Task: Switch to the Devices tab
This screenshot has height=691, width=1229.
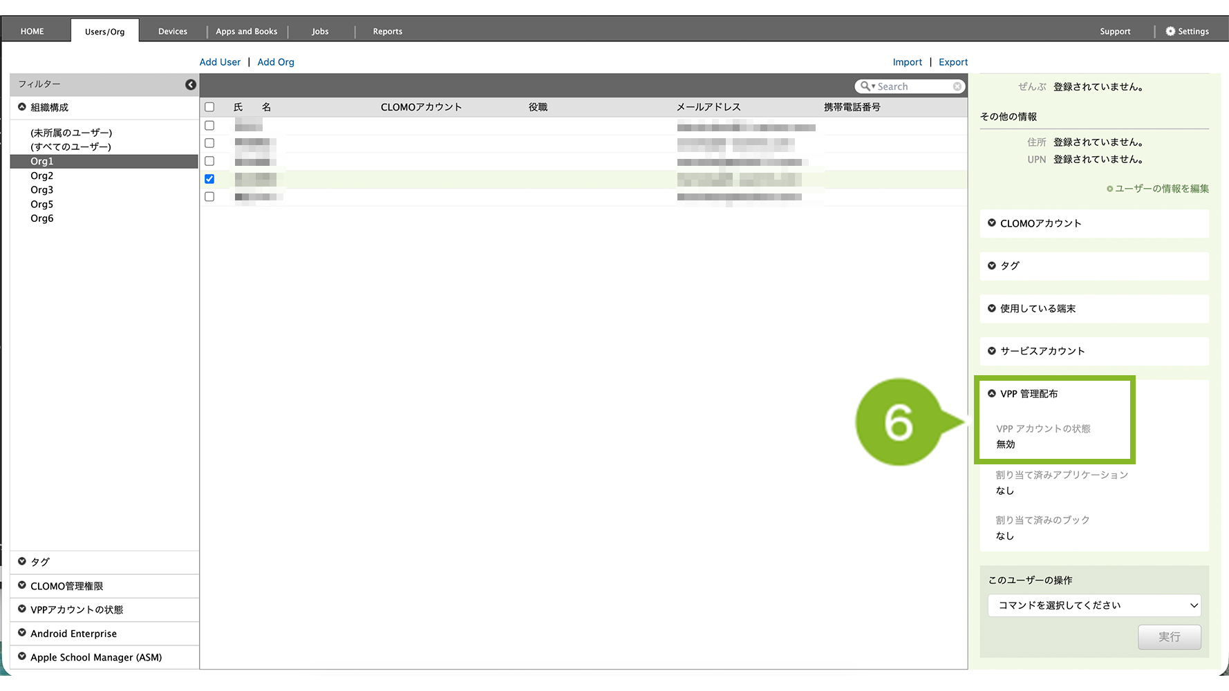Action: [x=172, y=31]
